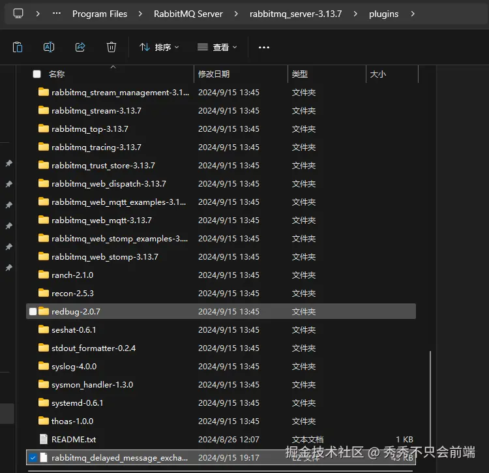Click the Paste clipboard icon
Screen dimensions: 489x473
pyautogui.click(x=18, y=48)
